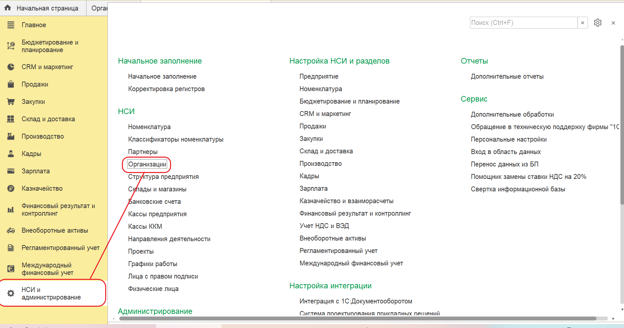This screenshot has width=624, height=328.
Task: Open Международный финансовый учет settings link
Action: pyautogui.click(x=351, y=263)
